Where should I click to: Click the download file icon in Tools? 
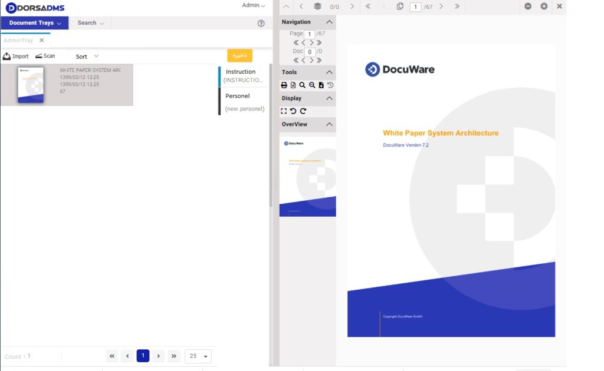[x=321, y=85]
